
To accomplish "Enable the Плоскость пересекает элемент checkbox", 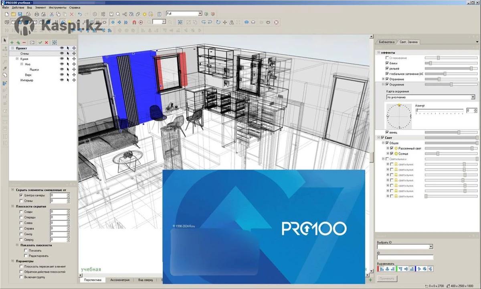I will pos(21,267).
